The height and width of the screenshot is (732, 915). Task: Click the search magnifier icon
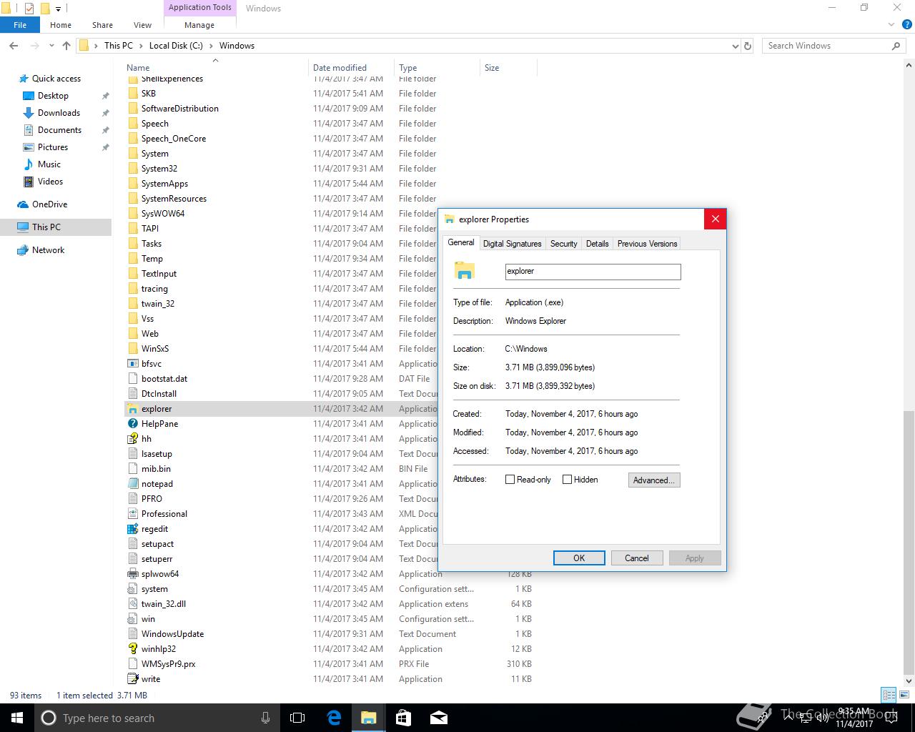click(896, 46)
